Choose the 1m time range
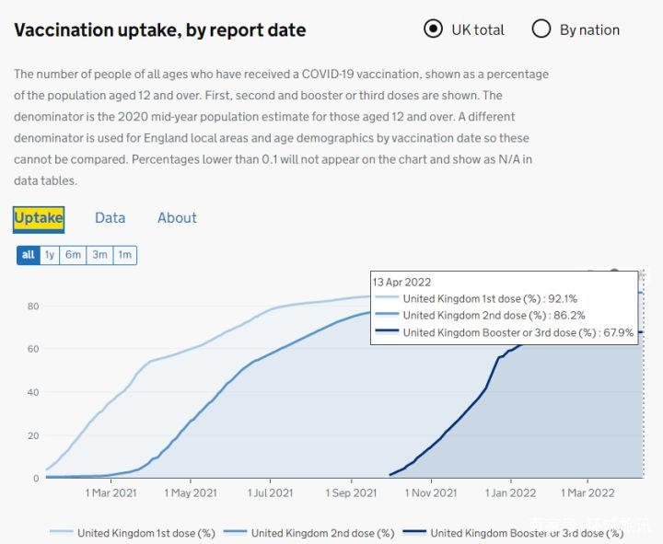The width and height of the screenshot is (663, 544). coord(124,255)
